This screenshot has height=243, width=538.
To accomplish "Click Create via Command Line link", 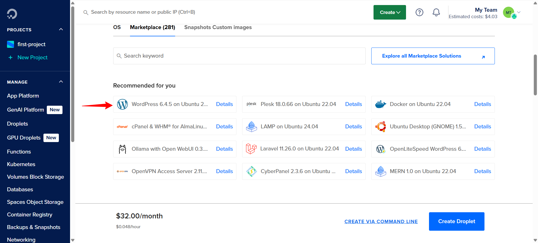I will click(x=381, y=221).
